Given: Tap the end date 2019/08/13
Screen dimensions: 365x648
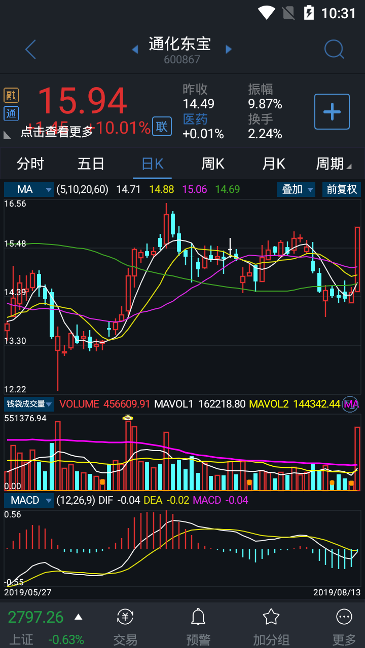Looking at the screenshot, I should coord(337,592).
